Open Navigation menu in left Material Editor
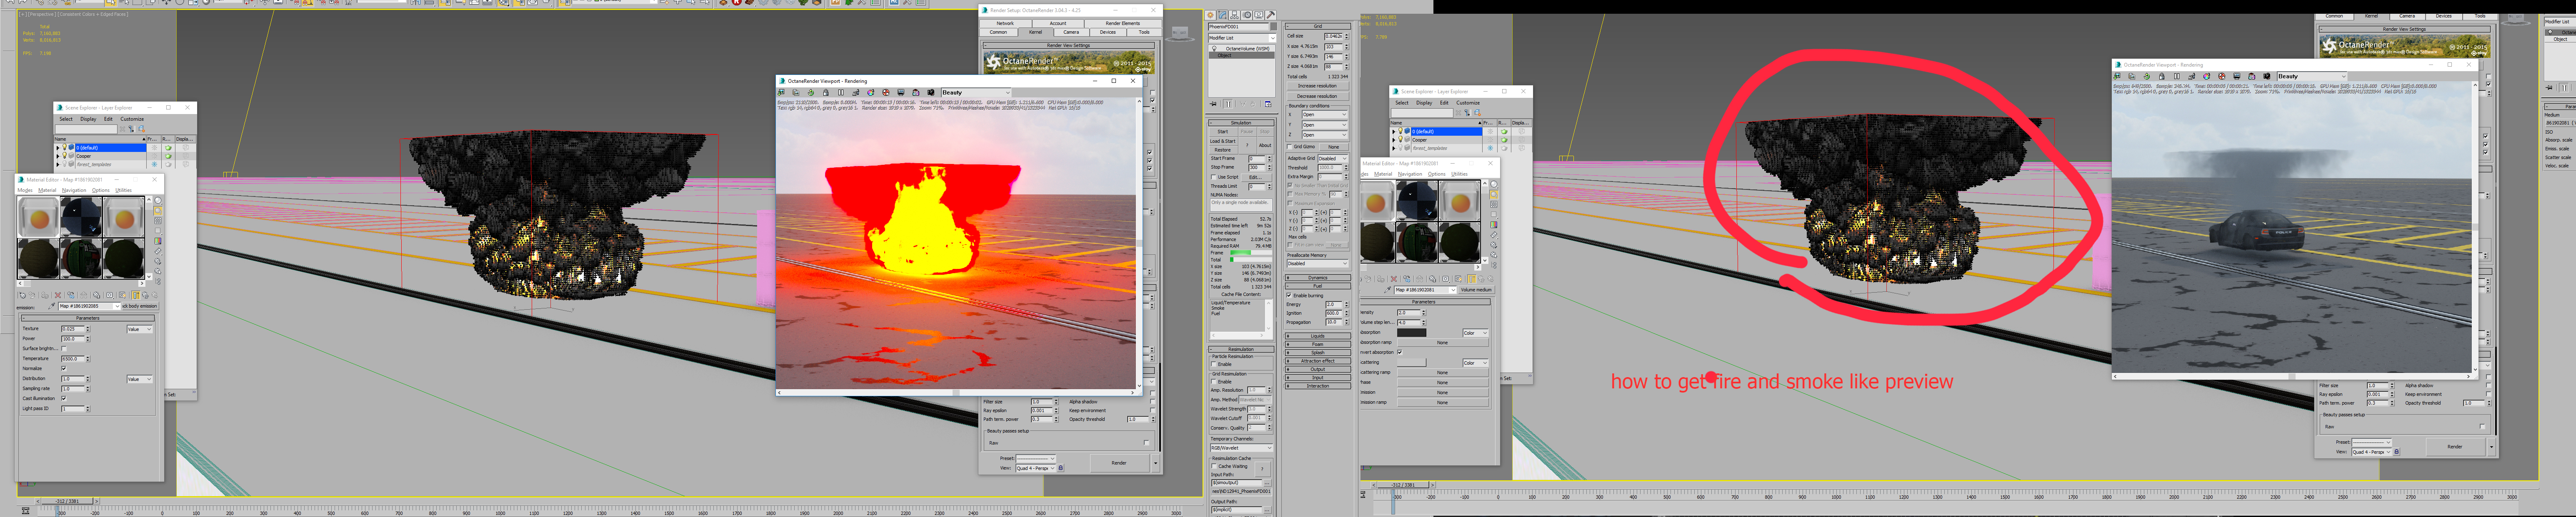Viewport: 2576px width, 517px height. [x=74, y=190]
